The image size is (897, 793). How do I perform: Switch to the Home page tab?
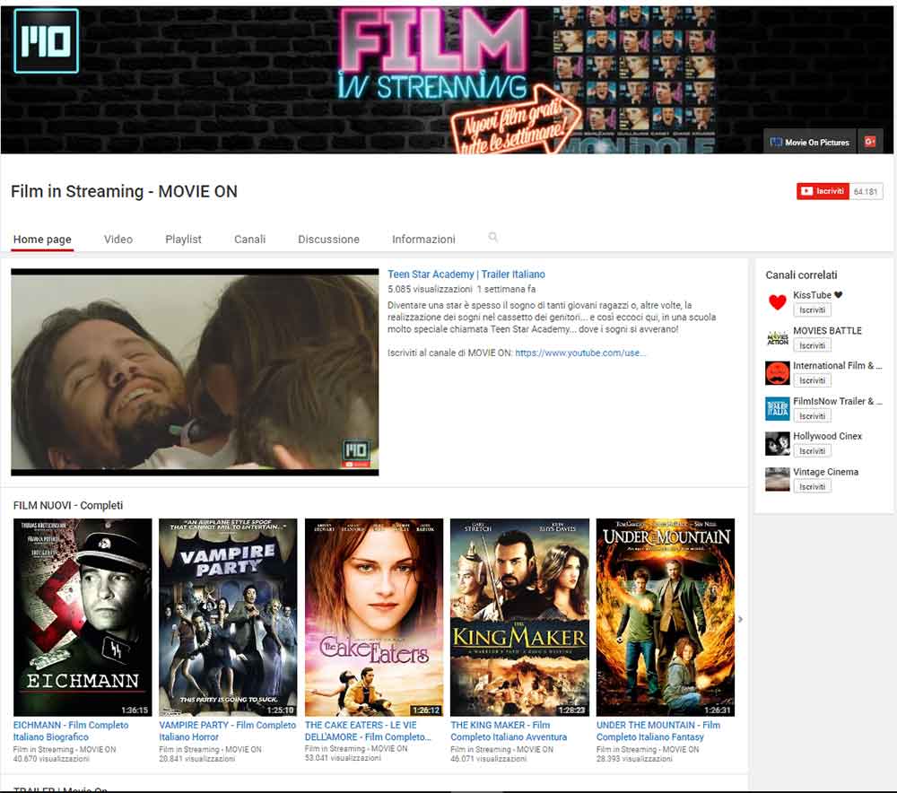pyautogui.click(x=42, y=240)
